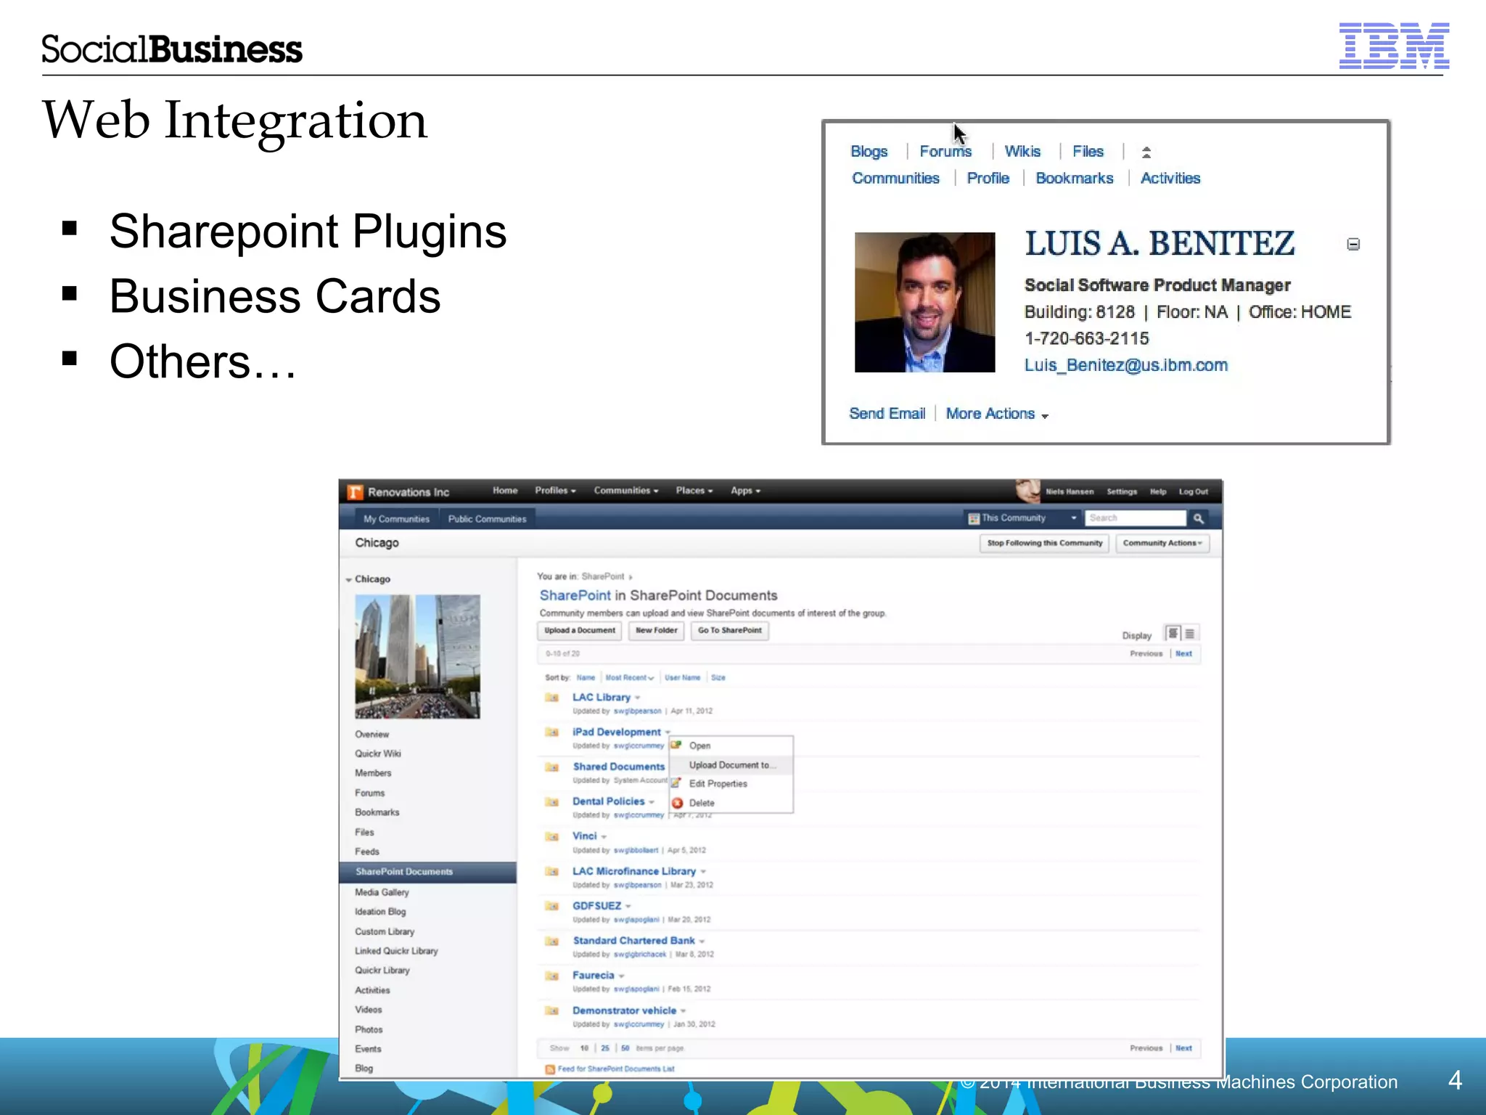
Task: Expand the LAC Library actions arrow
Action: pyautogui.click(x=637, y=698)
